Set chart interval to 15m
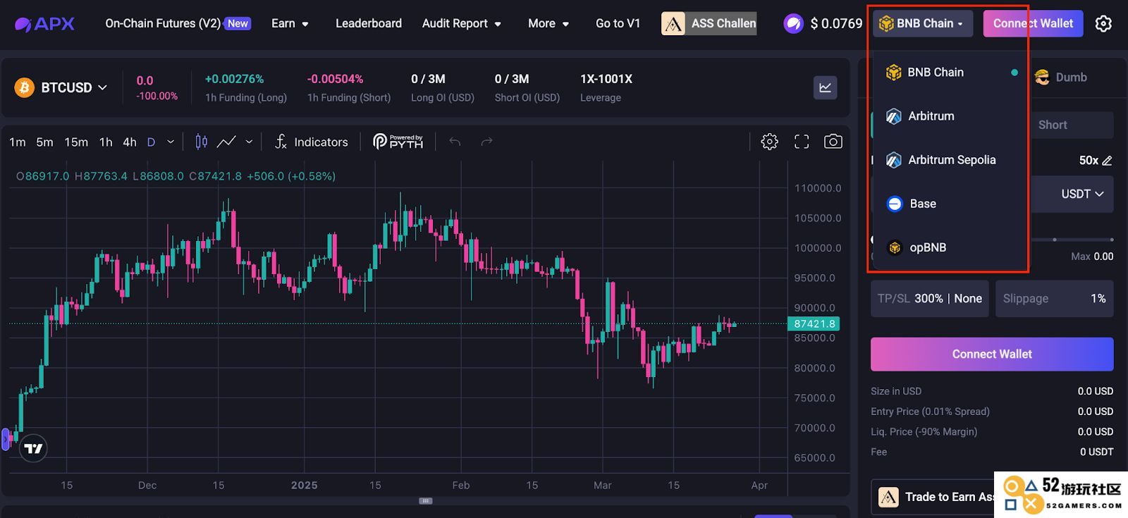 [x=76, y=142]
